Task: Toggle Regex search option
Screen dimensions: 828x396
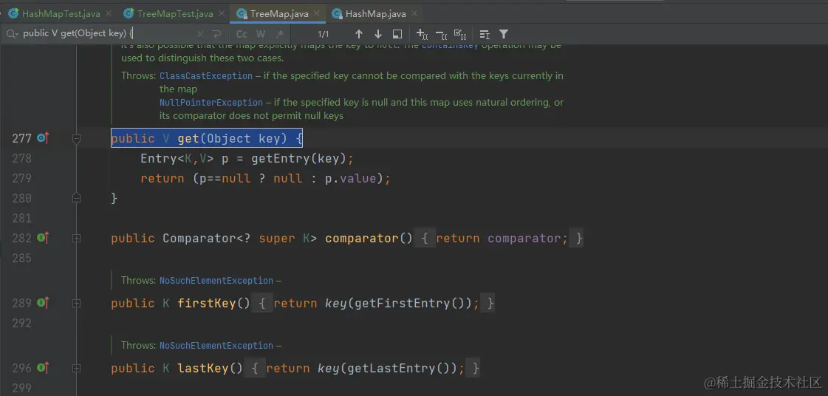Action: (281, 34)
